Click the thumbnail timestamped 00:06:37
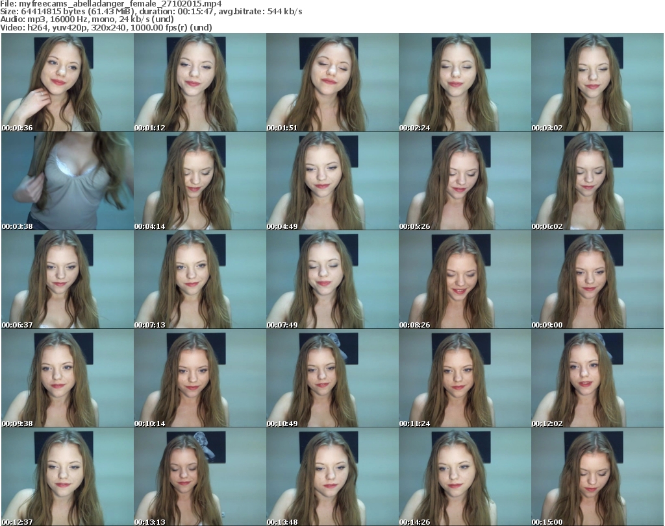The width and height of the screenshot is (665, 526). pyautogui.click(x=68, y=280)
